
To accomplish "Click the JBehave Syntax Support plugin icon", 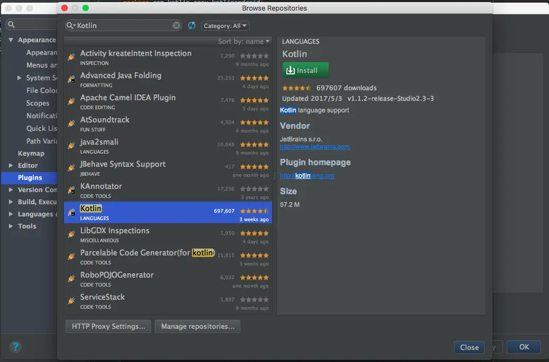I will [71, 167].
